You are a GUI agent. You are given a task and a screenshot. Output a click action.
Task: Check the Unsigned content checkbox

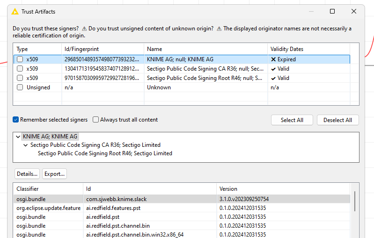pyautogui.click(x=20, y=87)
